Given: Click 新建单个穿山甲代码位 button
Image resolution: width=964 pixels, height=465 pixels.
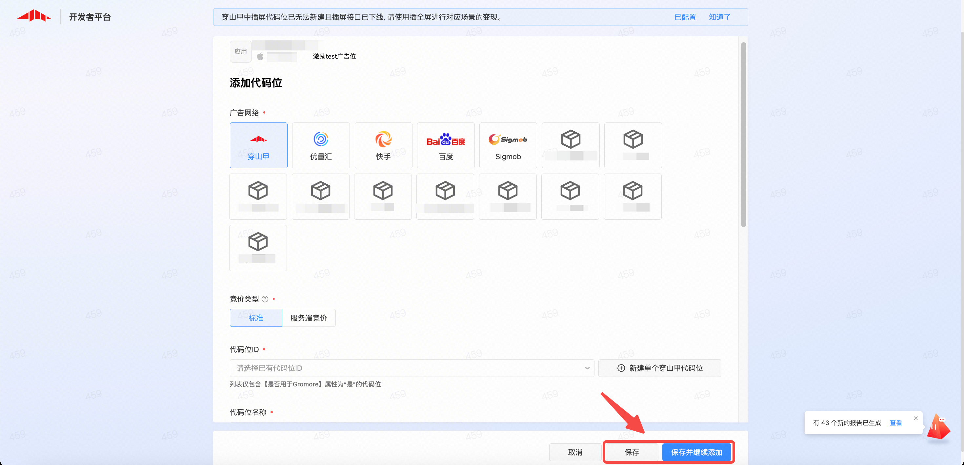Looking at the screenshot, I should [659, 368].
